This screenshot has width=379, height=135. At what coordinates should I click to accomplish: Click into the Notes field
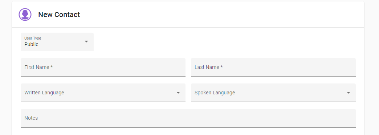pos(188,118)
